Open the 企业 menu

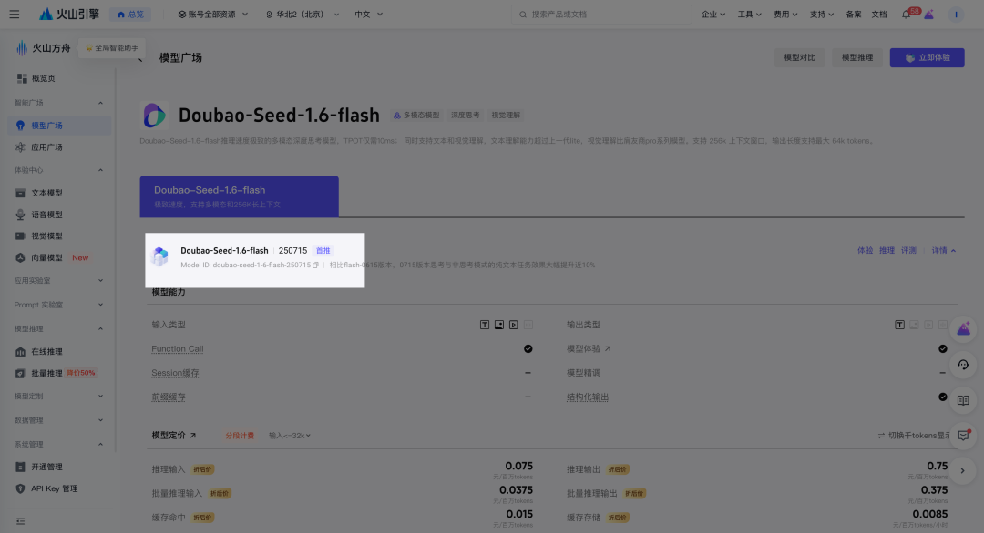click(712, 15)
